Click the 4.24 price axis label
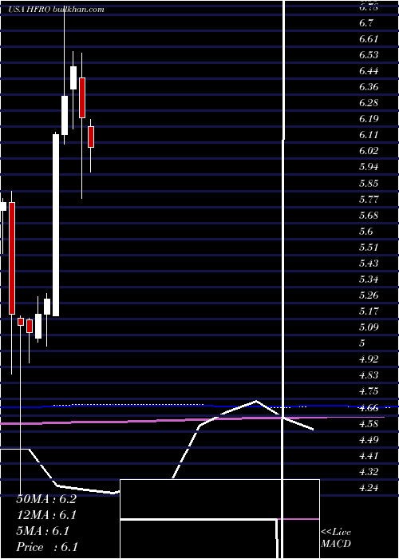 [369, 487]
